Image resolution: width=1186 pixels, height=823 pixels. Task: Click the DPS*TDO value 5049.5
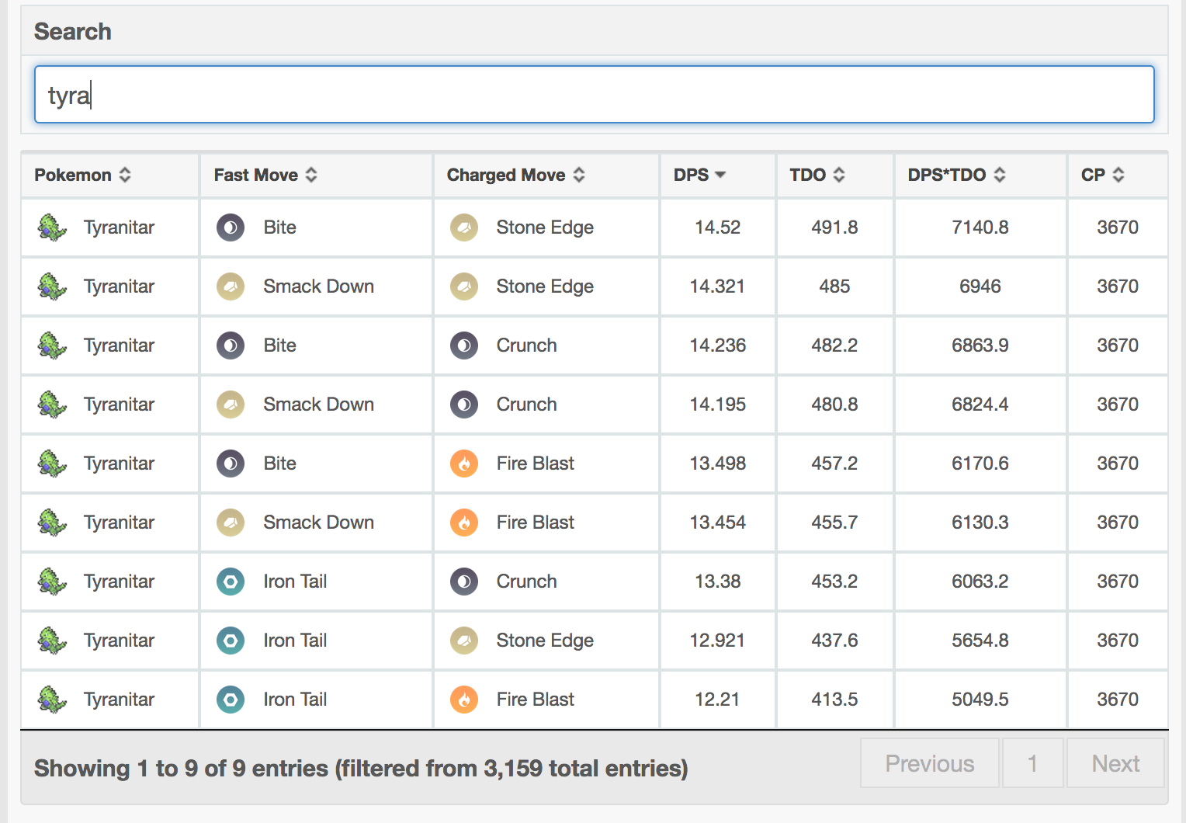980,700
